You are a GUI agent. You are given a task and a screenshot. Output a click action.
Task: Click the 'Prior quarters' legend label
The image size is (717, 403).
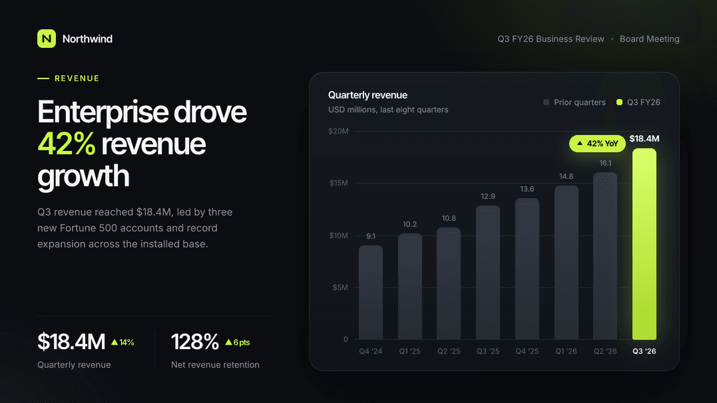coord(579,102)
